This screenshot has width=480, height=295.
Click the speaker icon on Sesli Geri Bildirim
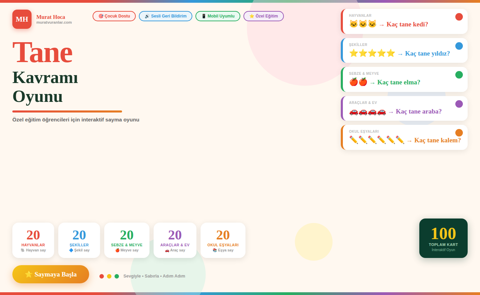pos(147,16)
